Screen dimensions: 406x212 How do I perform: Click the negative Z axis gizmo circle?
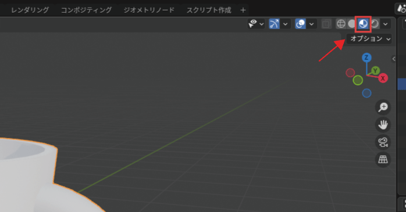pyautogui.click(x=366, y=93)
